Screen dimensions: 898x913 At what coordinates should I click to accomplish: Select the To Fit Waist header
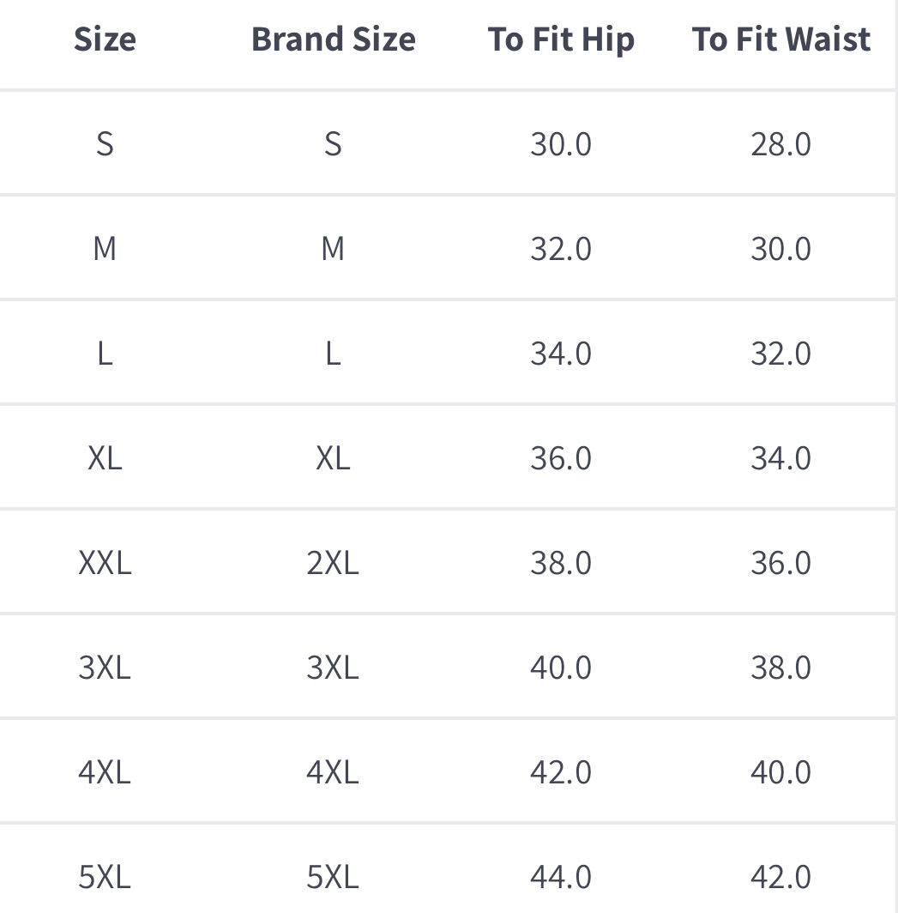coord(780,39)
